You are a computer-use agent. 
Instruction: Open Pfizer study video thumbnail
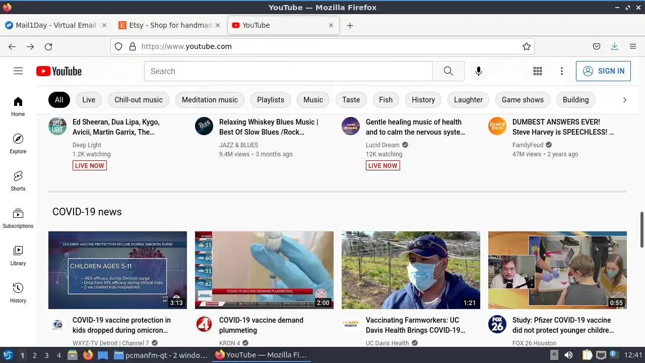pyautogui.click(x=557, y=270)
